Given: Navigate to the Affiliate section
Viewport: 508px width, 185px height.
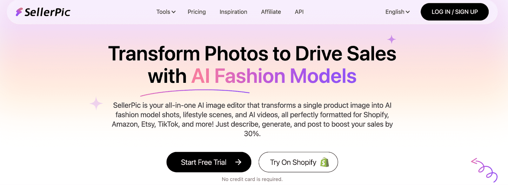Looking at the screenshot, I should point(271,12).
